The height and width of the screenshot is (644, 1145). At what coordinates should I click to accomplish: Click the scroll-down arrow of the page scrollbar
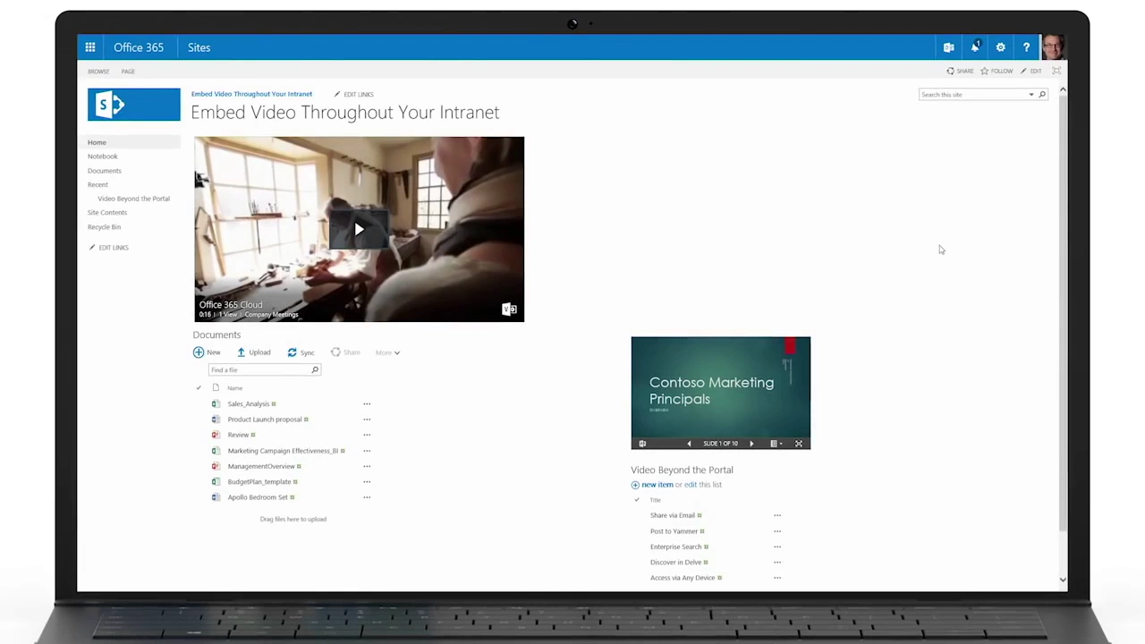point(1063,580)
